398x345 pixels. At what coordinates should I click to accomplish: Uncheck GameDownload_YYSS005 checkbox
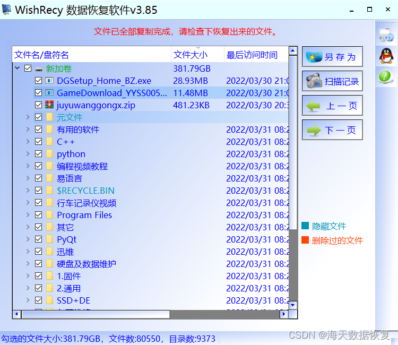click(x=38, y=93)
